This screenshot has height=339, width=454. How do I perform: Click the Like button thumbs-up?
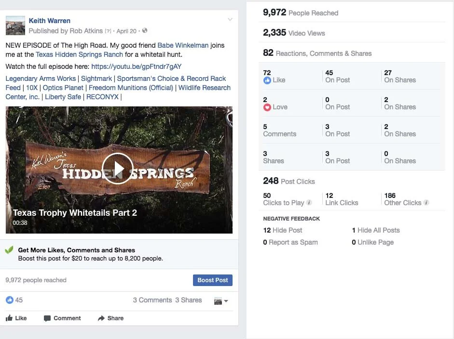point(16,318)
